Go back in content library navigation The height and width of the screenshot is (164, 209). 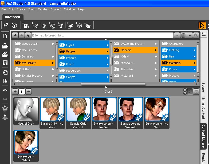click(x=15, y=35)
